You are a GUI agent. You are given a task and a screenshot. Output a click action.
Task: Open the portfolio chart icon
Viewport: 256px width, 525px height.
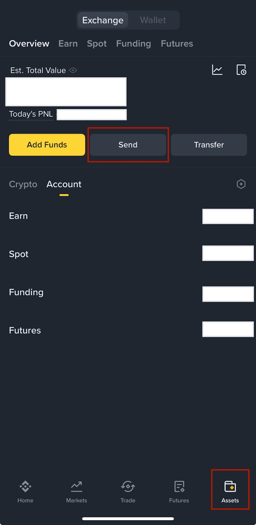[217, 70]
